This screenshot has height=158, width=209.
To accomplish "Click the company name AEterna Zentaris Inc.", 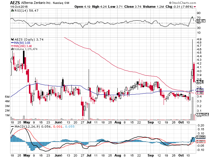I will click(x=36, y=3).
